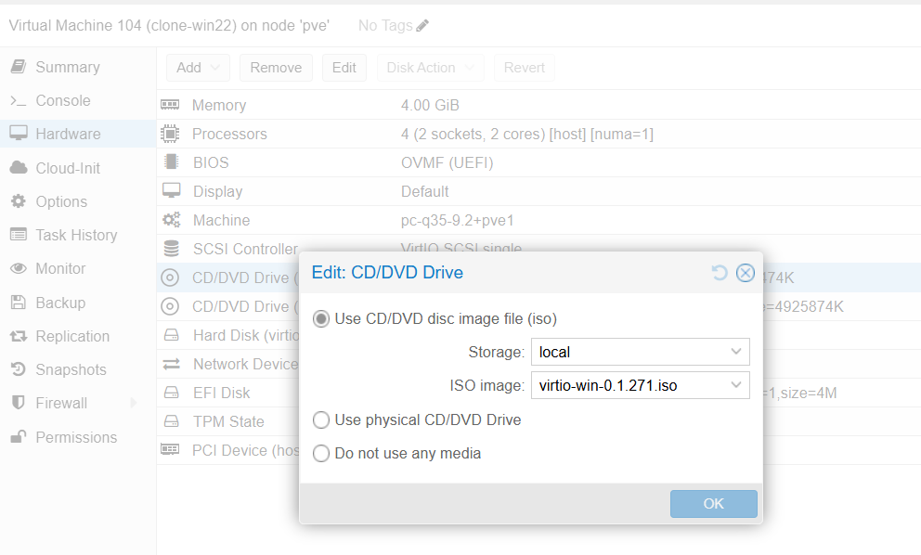Open the Snapshots section in sidebar
Screen dimensions: 921x555
coord(71,369)
